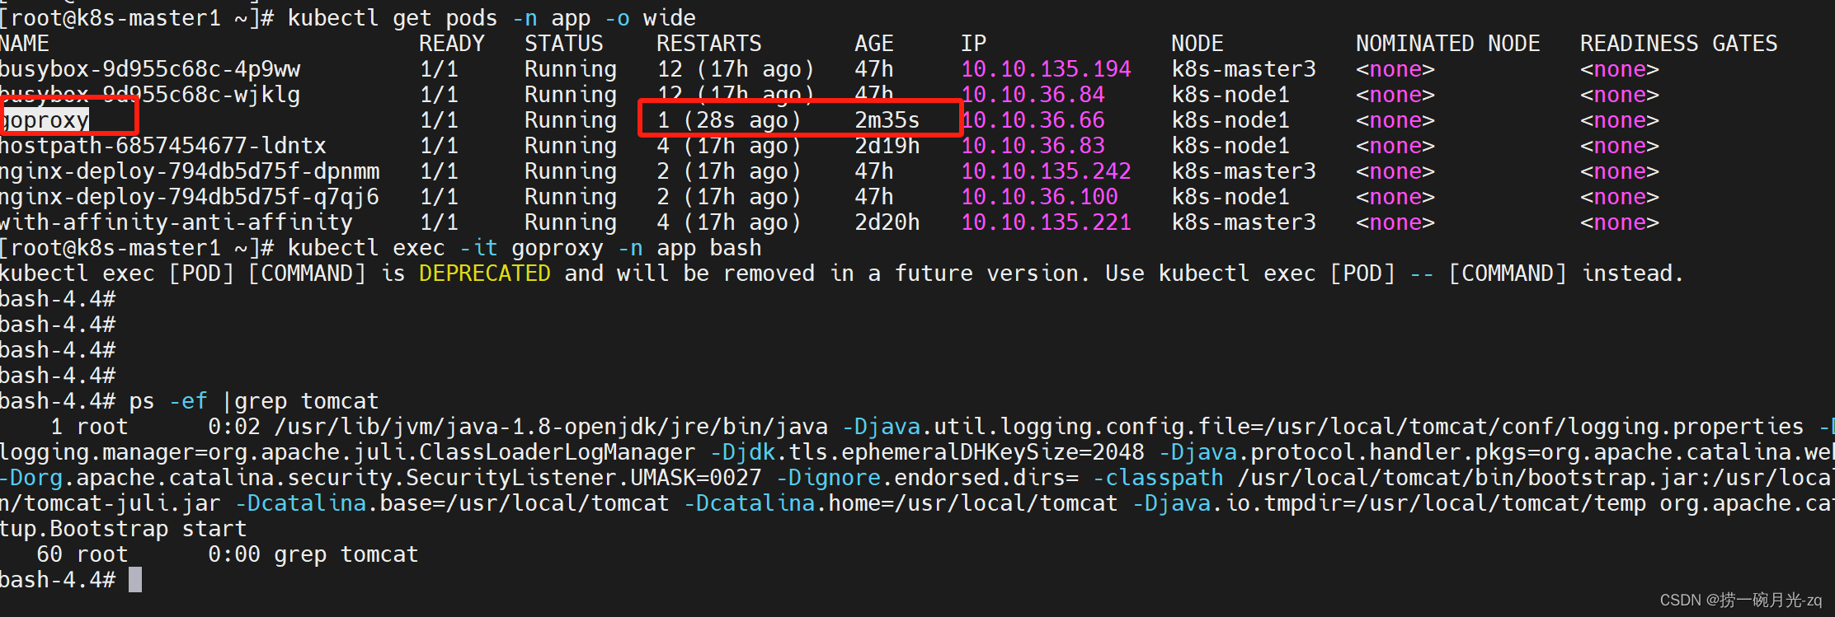
Task: Click the '-Djdk.tls.ephemeralDHKeySize=2048' text
Action: pyautogui.click(x=927, y=452)
